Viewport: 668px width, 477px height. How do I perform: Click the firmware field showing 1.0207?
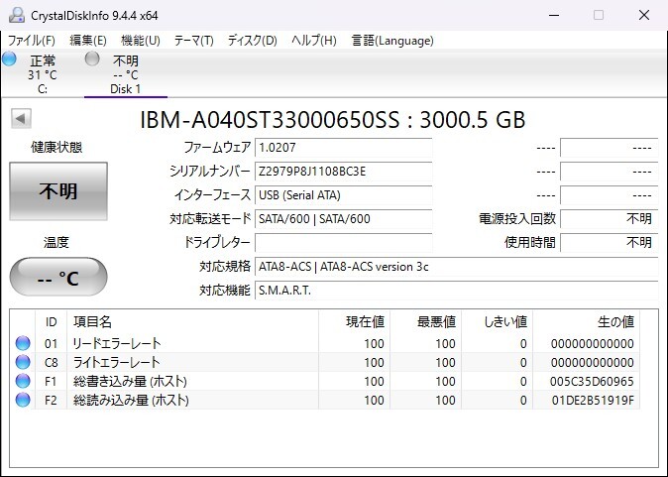pyautogui.click(x=343, y=148)
